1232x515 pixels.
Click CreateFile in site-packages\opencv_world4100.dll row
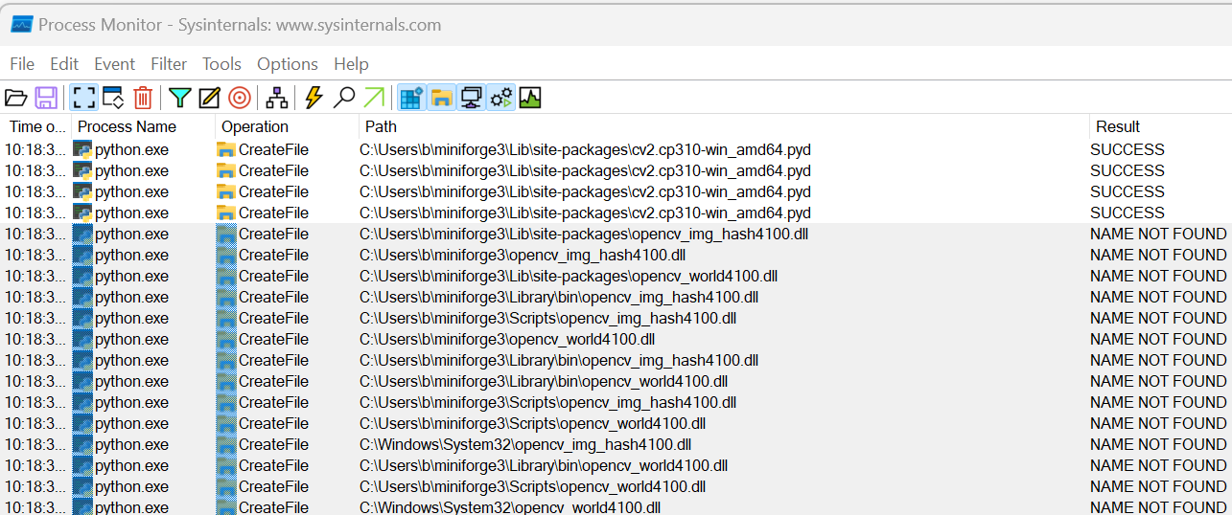coord(273,276)
